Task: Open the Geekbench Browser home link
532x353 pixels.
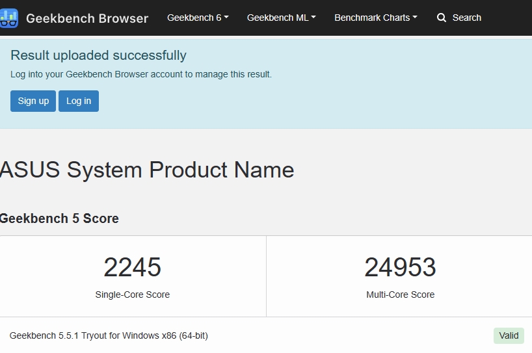Action: [87, 18]
